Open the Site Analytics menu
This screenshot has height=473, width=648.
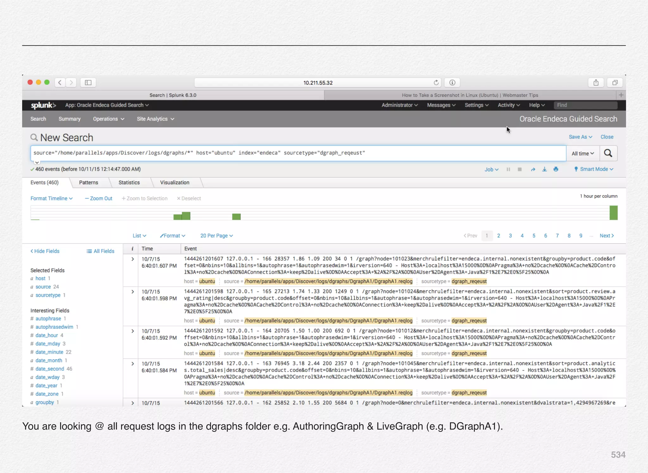[x=155, y=119]
